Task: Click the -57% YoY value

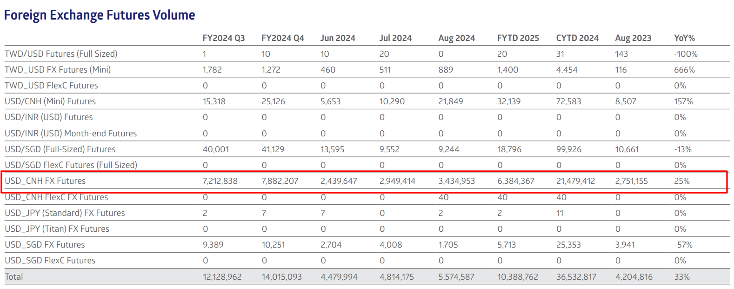Action: pyautogui.click(x=683, y=245)
